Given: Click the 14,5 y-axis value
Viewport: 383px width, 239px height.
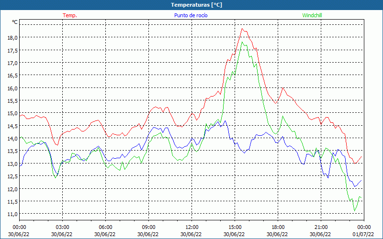Looking at the screenshot, I should [13, 126].
